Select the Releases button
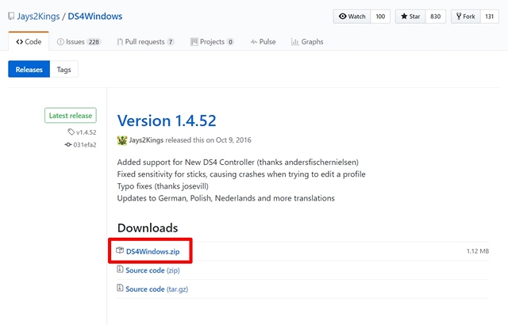Screen dimensions: 508x325 point(29,69)
